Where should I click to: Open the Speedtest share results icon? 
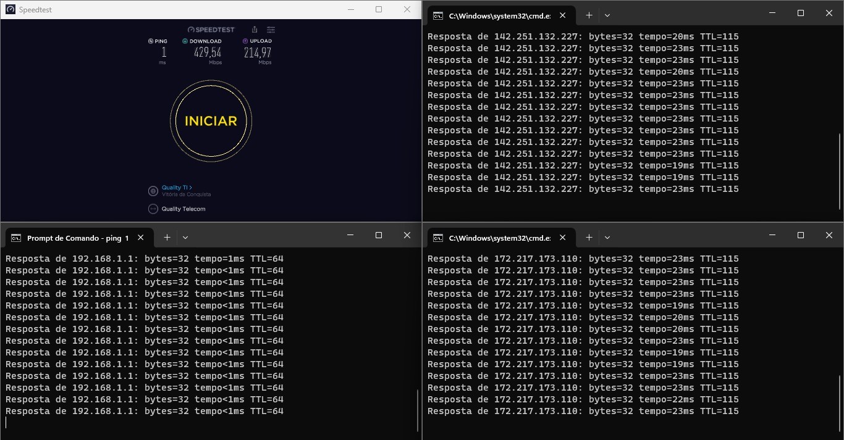(255, 30)
